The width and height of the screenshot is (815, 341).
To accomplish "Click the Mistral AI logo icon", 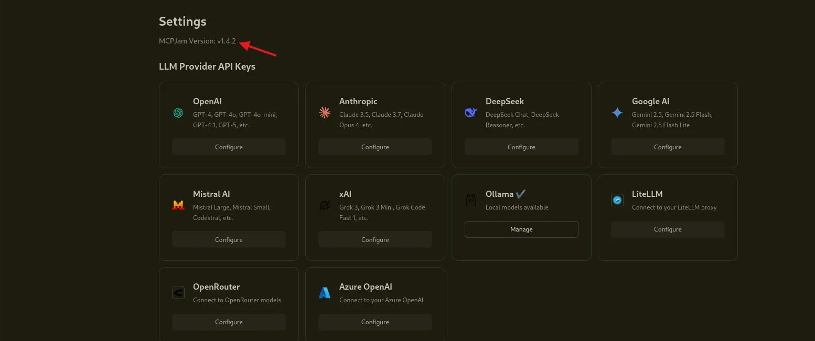I will [x=178, y=205].
